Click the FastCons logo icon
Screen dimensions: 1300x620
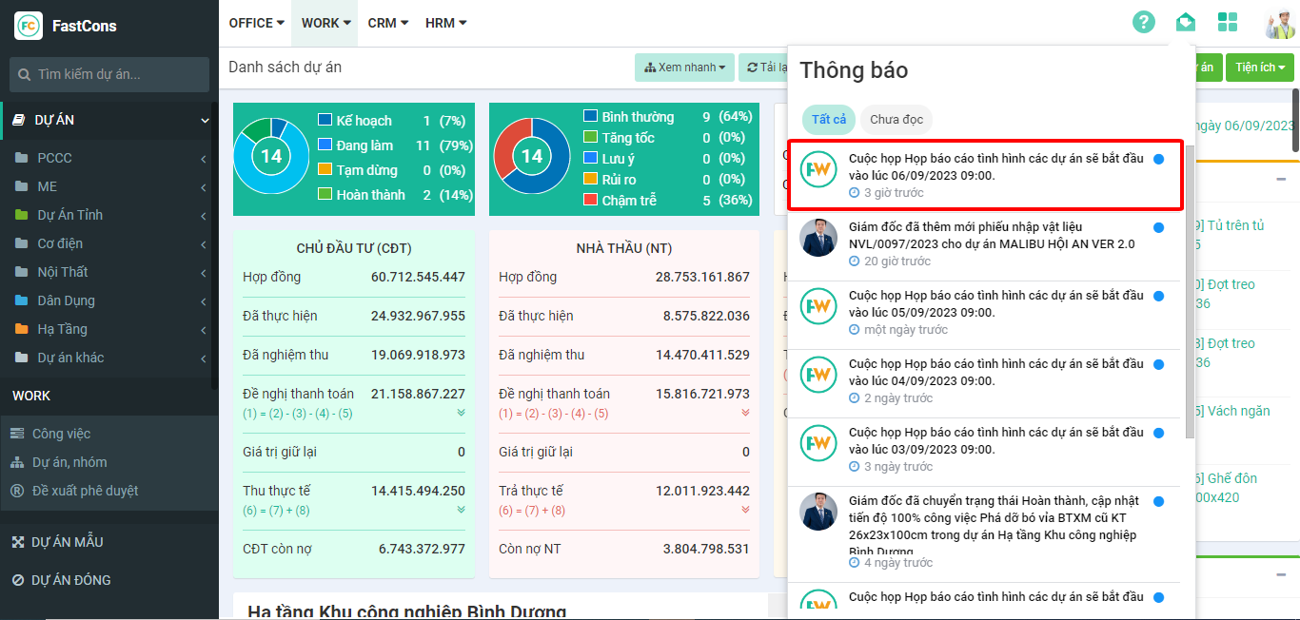point(29,26)
